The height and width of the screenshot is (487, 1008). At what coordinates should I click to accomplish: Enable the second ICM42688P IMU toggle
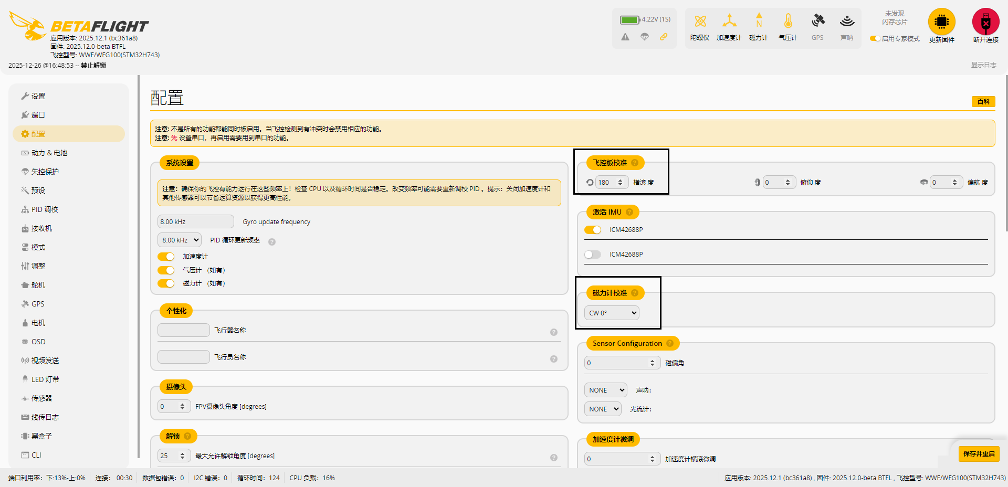593,255
